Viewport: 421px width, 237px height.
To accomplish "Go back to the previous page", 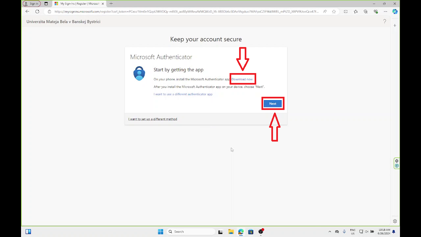I will pyautogui.click(x=27, y=12).
